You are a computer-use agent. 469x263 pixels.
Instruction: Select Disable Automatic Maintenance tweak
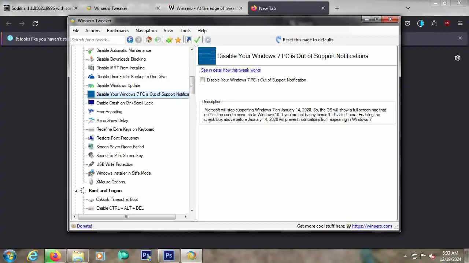(123, 50)
